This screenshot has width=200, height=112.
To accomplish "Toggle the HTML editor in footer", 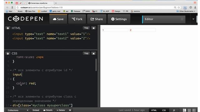I will 154,110.
